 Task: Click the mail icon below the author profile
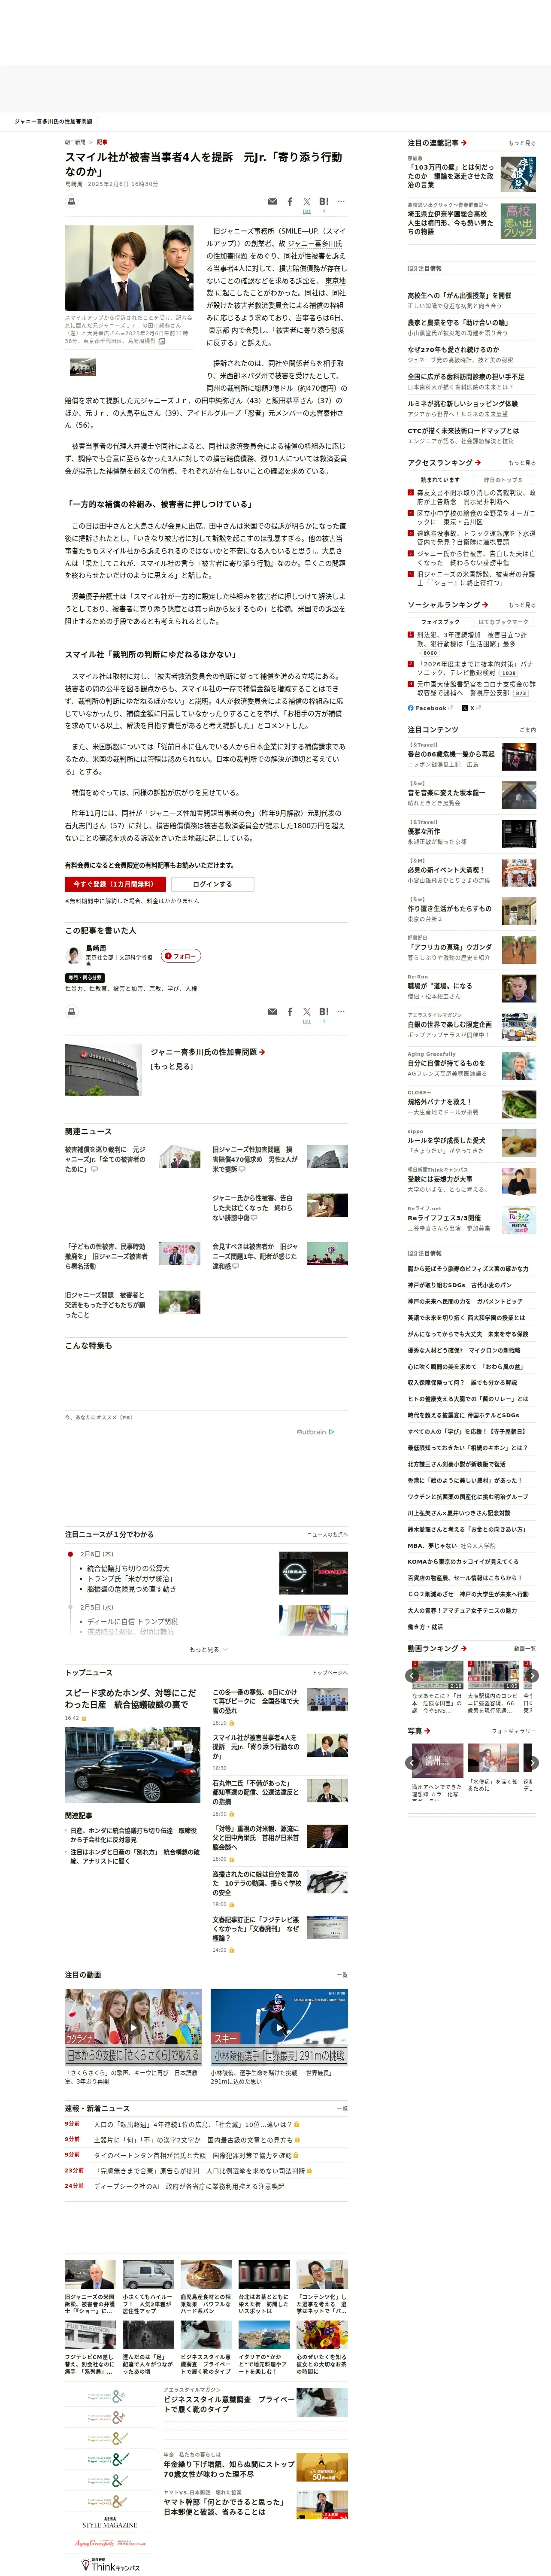pyautogui.click(x=272, y=1011)
